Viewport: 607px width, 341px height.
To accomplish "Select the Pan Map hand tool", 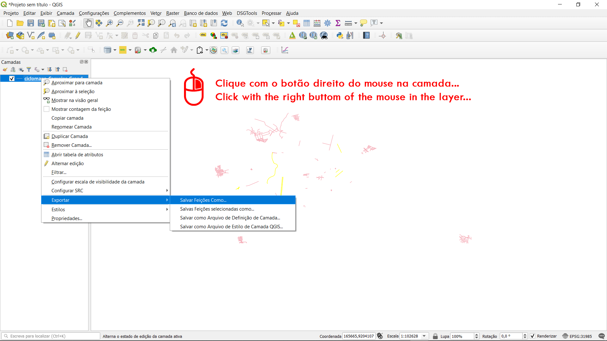I will (89, 23).
